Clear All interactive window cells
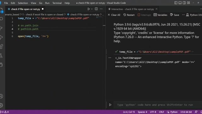This screenshot has height=114, width=202. 114,15
